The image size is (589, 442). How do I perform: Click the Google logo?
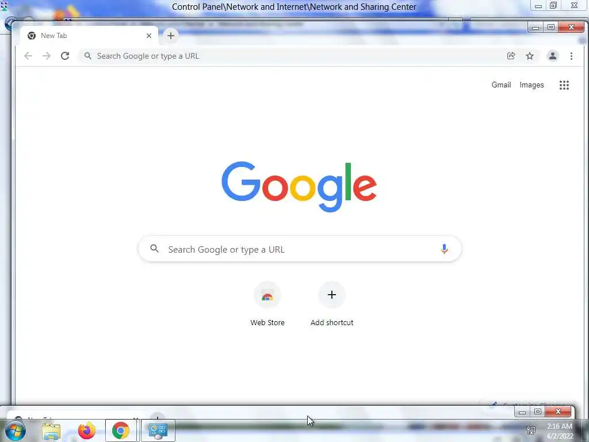point(299,187)
